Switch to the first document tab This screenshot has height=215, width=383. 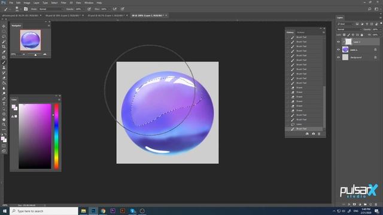(x=20, y=16)
